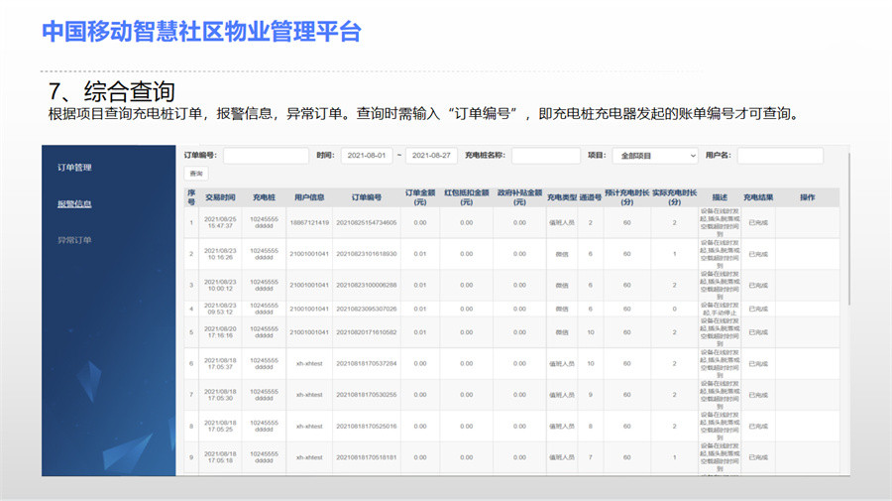Click transaction time 2021/08/20 17:16:16
Image resolution: width=892 pixels, height=501 pixels.
[x=220, y=332]
